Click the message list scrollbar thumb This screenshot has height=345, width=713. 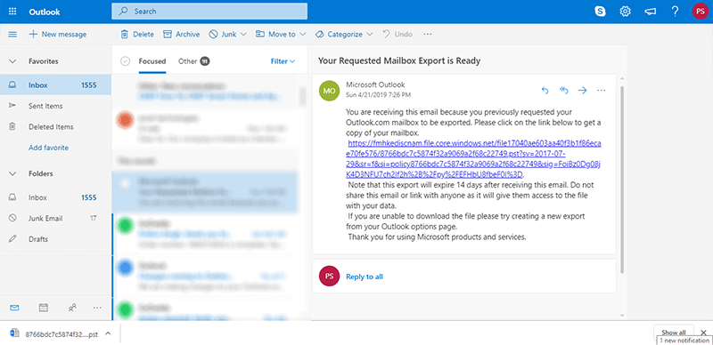click(x=302, y=96)
